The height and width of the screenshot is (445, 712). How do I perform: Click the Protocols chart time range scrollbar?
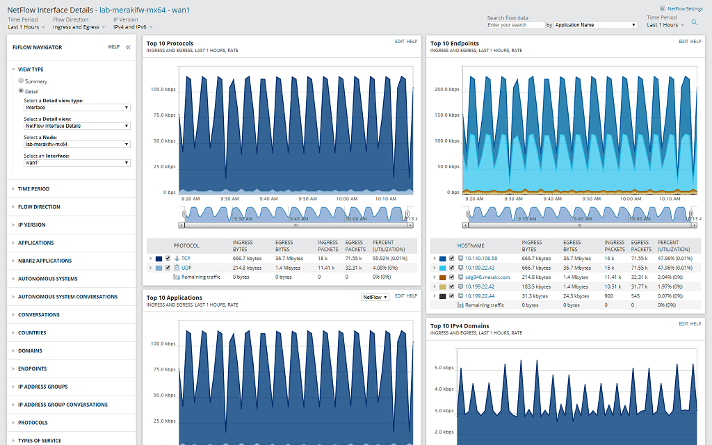[x=296, y=225]
